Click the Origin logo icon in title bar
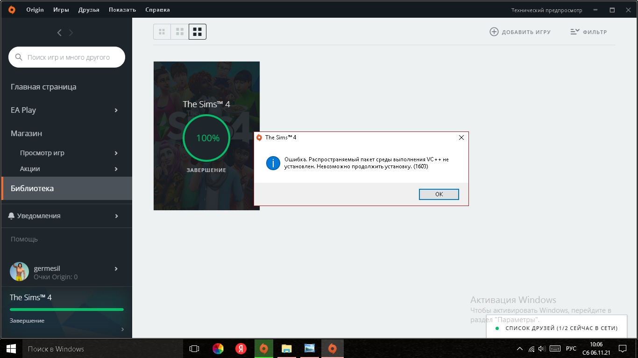 point(12,9)
